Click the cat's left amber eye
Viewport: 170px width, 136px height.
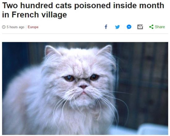click(x=69, y=78)
